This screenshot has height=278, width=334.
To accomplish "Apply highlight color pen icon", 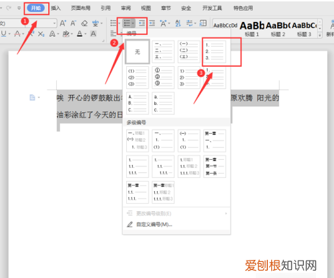I will 65,34.
